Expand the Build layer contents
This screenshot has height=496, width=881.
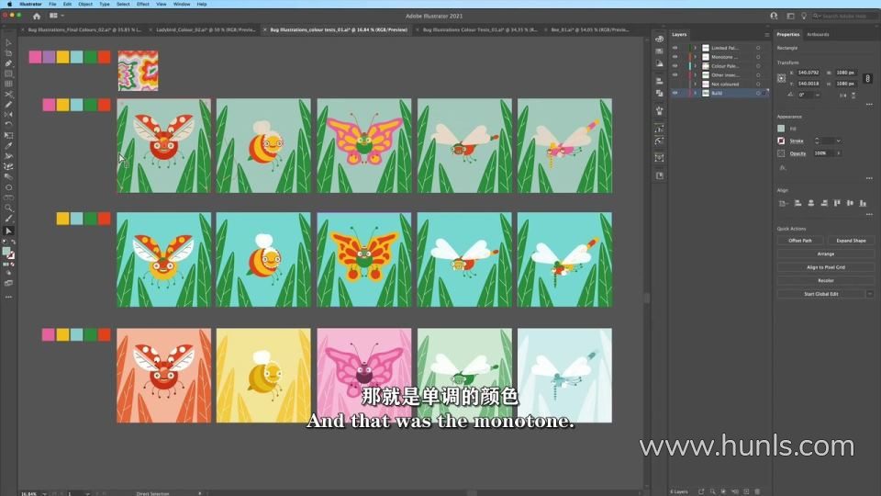(695, 93)
